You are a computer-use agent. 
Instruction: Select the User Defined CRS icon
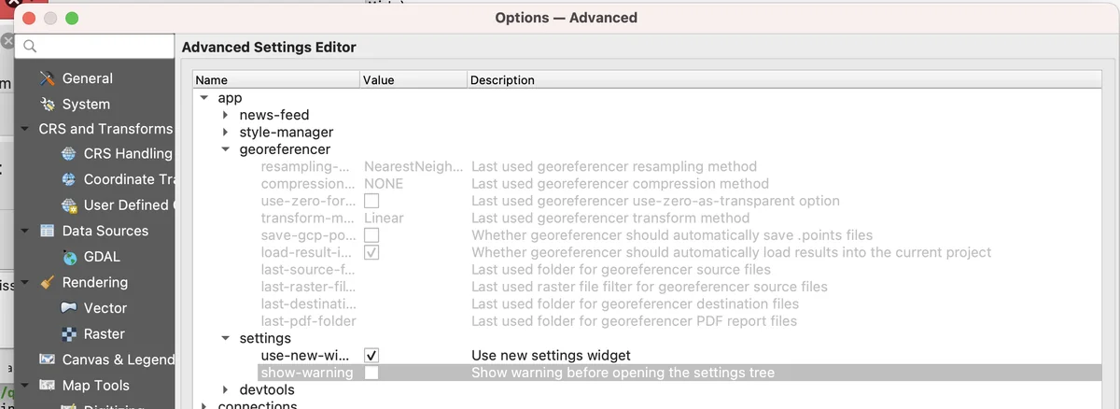69,205
